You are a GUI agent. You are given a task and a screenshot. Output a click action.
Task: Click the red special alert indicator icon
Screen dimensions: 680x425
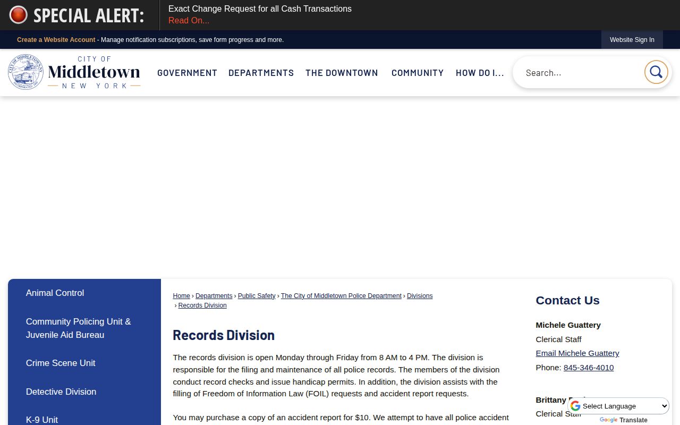18,15
